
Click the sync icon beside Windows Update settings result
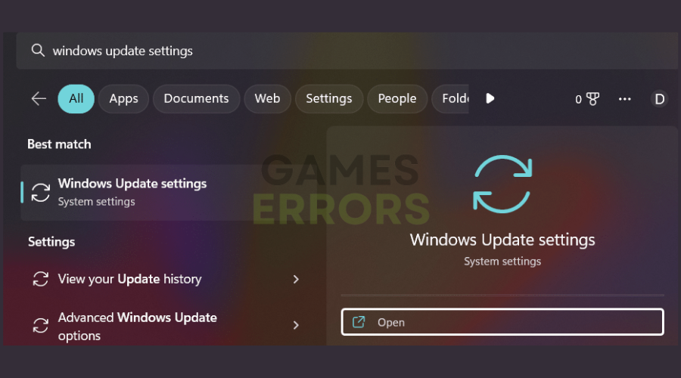(x=41, y=192)
